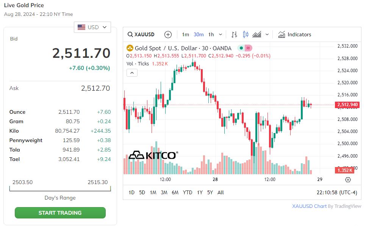Click the Kitco logo on chart
The image size is (366, 226).
(x=153, y=155)
